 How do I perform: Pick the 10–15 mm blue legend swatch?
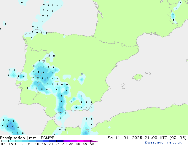(39, 141)
